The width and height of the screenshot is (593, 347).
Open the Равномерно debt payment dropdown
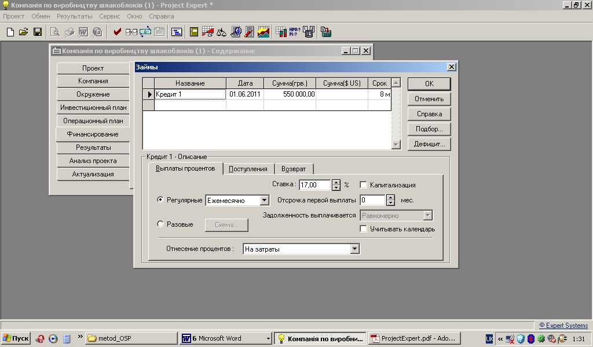(x=427, y=216)
